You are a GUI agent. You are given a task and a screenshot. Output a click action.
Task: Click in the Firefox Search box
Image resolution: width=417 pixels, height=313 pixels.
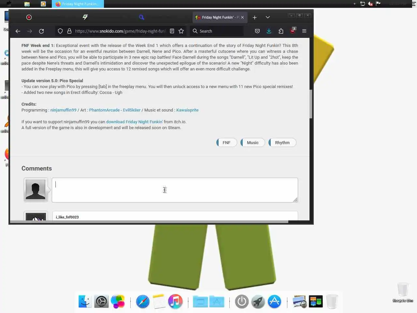coord(217,31)
